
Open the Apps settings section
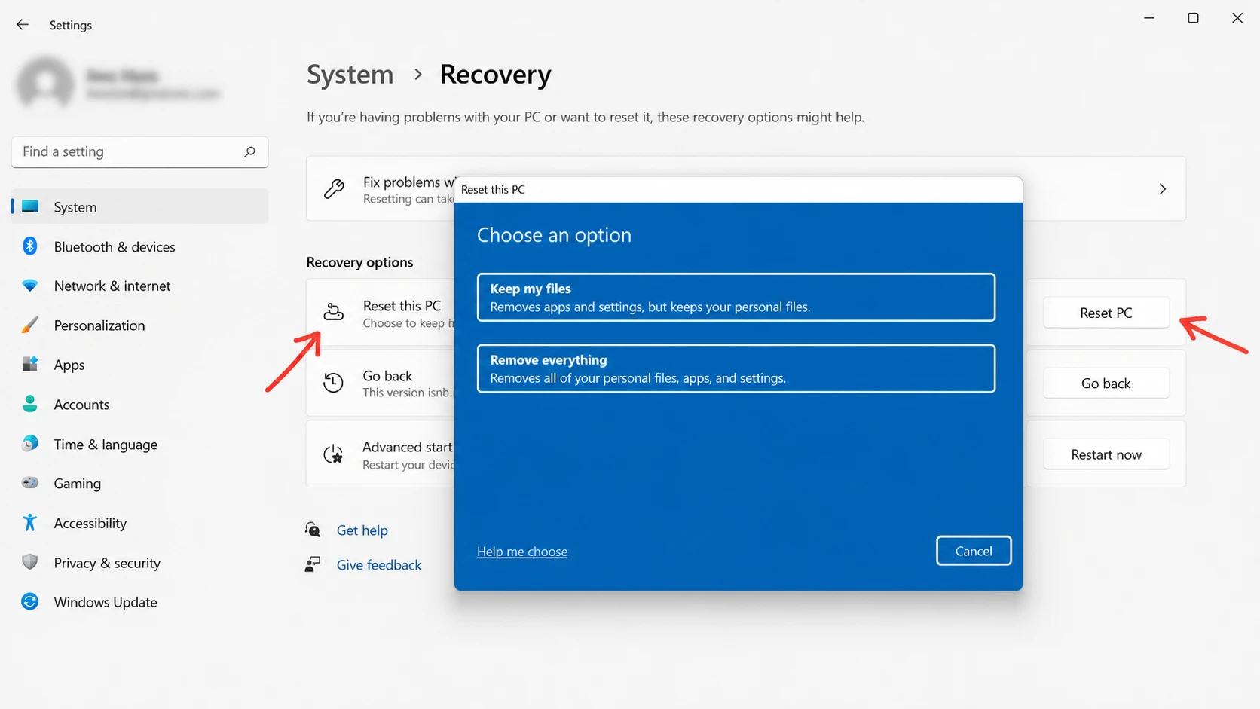[140, 365]
